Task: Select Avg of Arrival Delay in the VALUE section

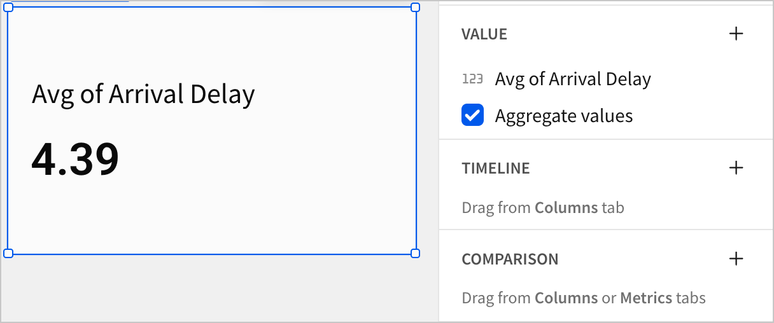Action: click(x=573, y=79)
